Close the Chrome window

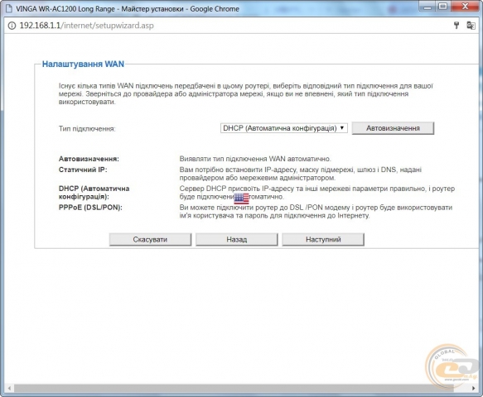click(x=466, y=7)
